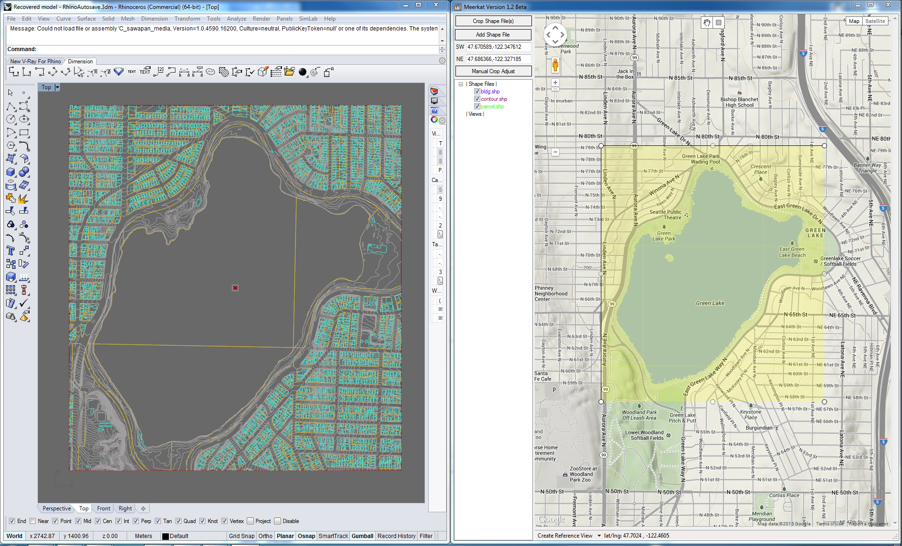The width and height of the screenshot is (902, 546).
Task: Click the Street View pegman on map
Action: click(x=555, y=65)
